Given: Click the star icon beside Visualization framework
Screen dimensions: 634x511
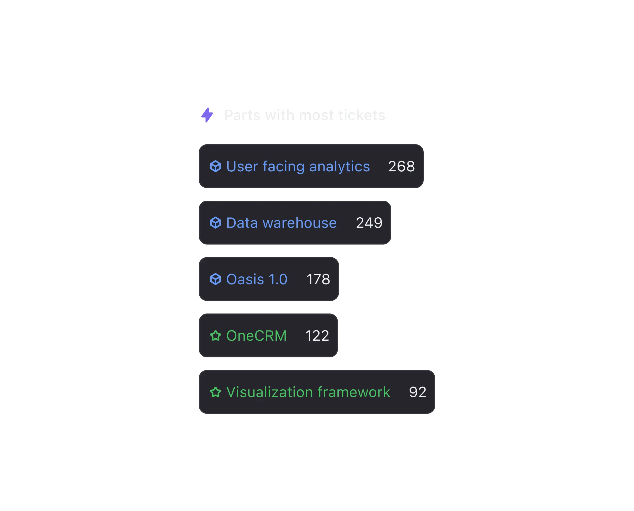Looking at the screenshot, I should click(x=216, y=392).
